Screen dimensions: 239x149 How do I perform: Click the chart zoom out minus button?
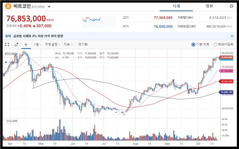point(116,112)
